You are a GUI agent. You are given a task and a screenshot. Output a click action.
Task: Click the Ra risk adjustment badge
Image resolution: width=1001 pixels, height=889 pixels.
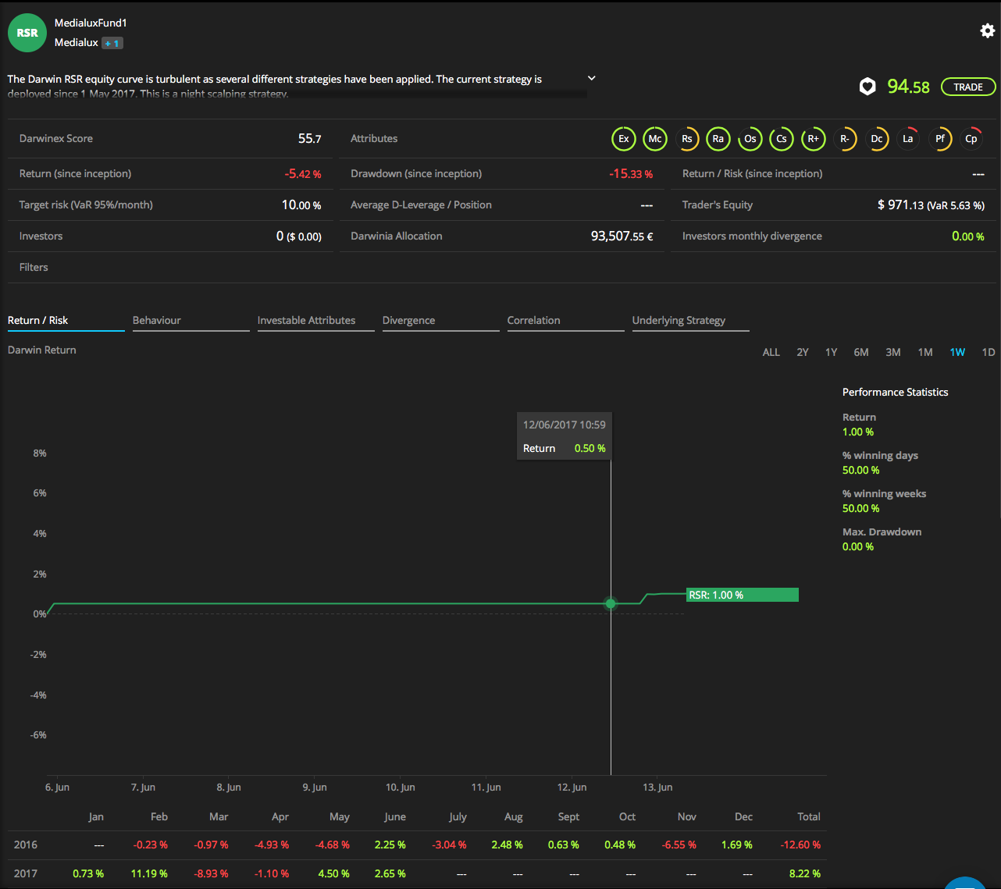[x=718, y=139]
